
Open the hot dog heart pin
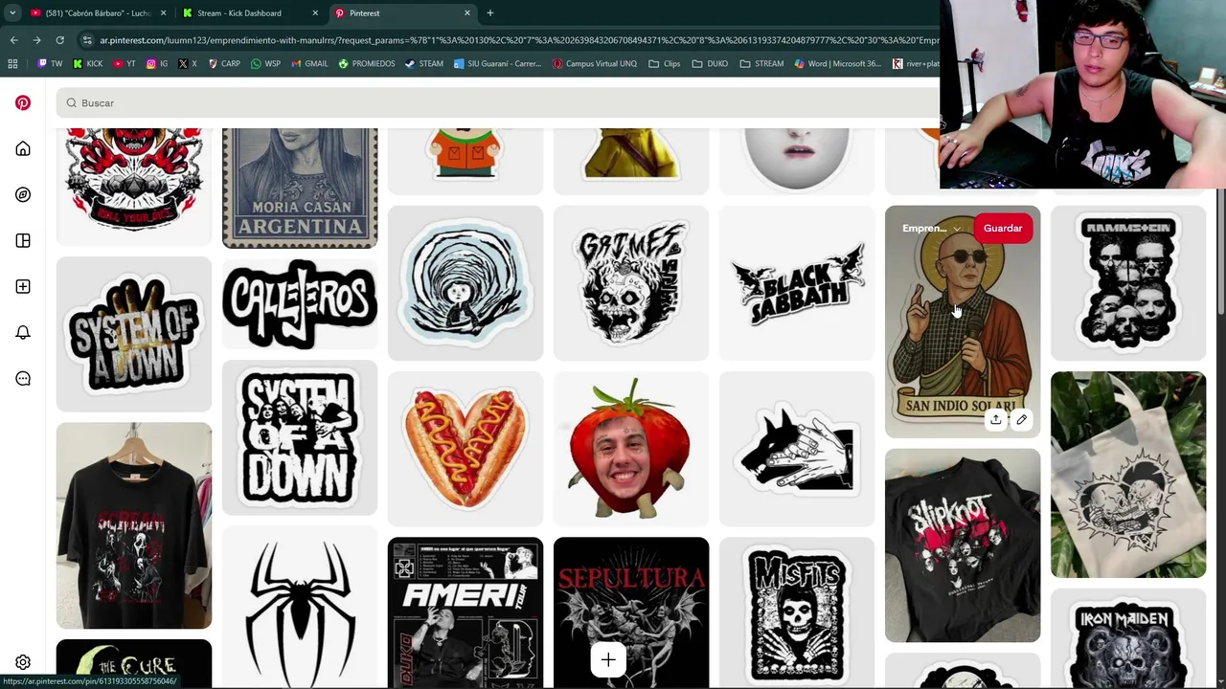(465, 449)
